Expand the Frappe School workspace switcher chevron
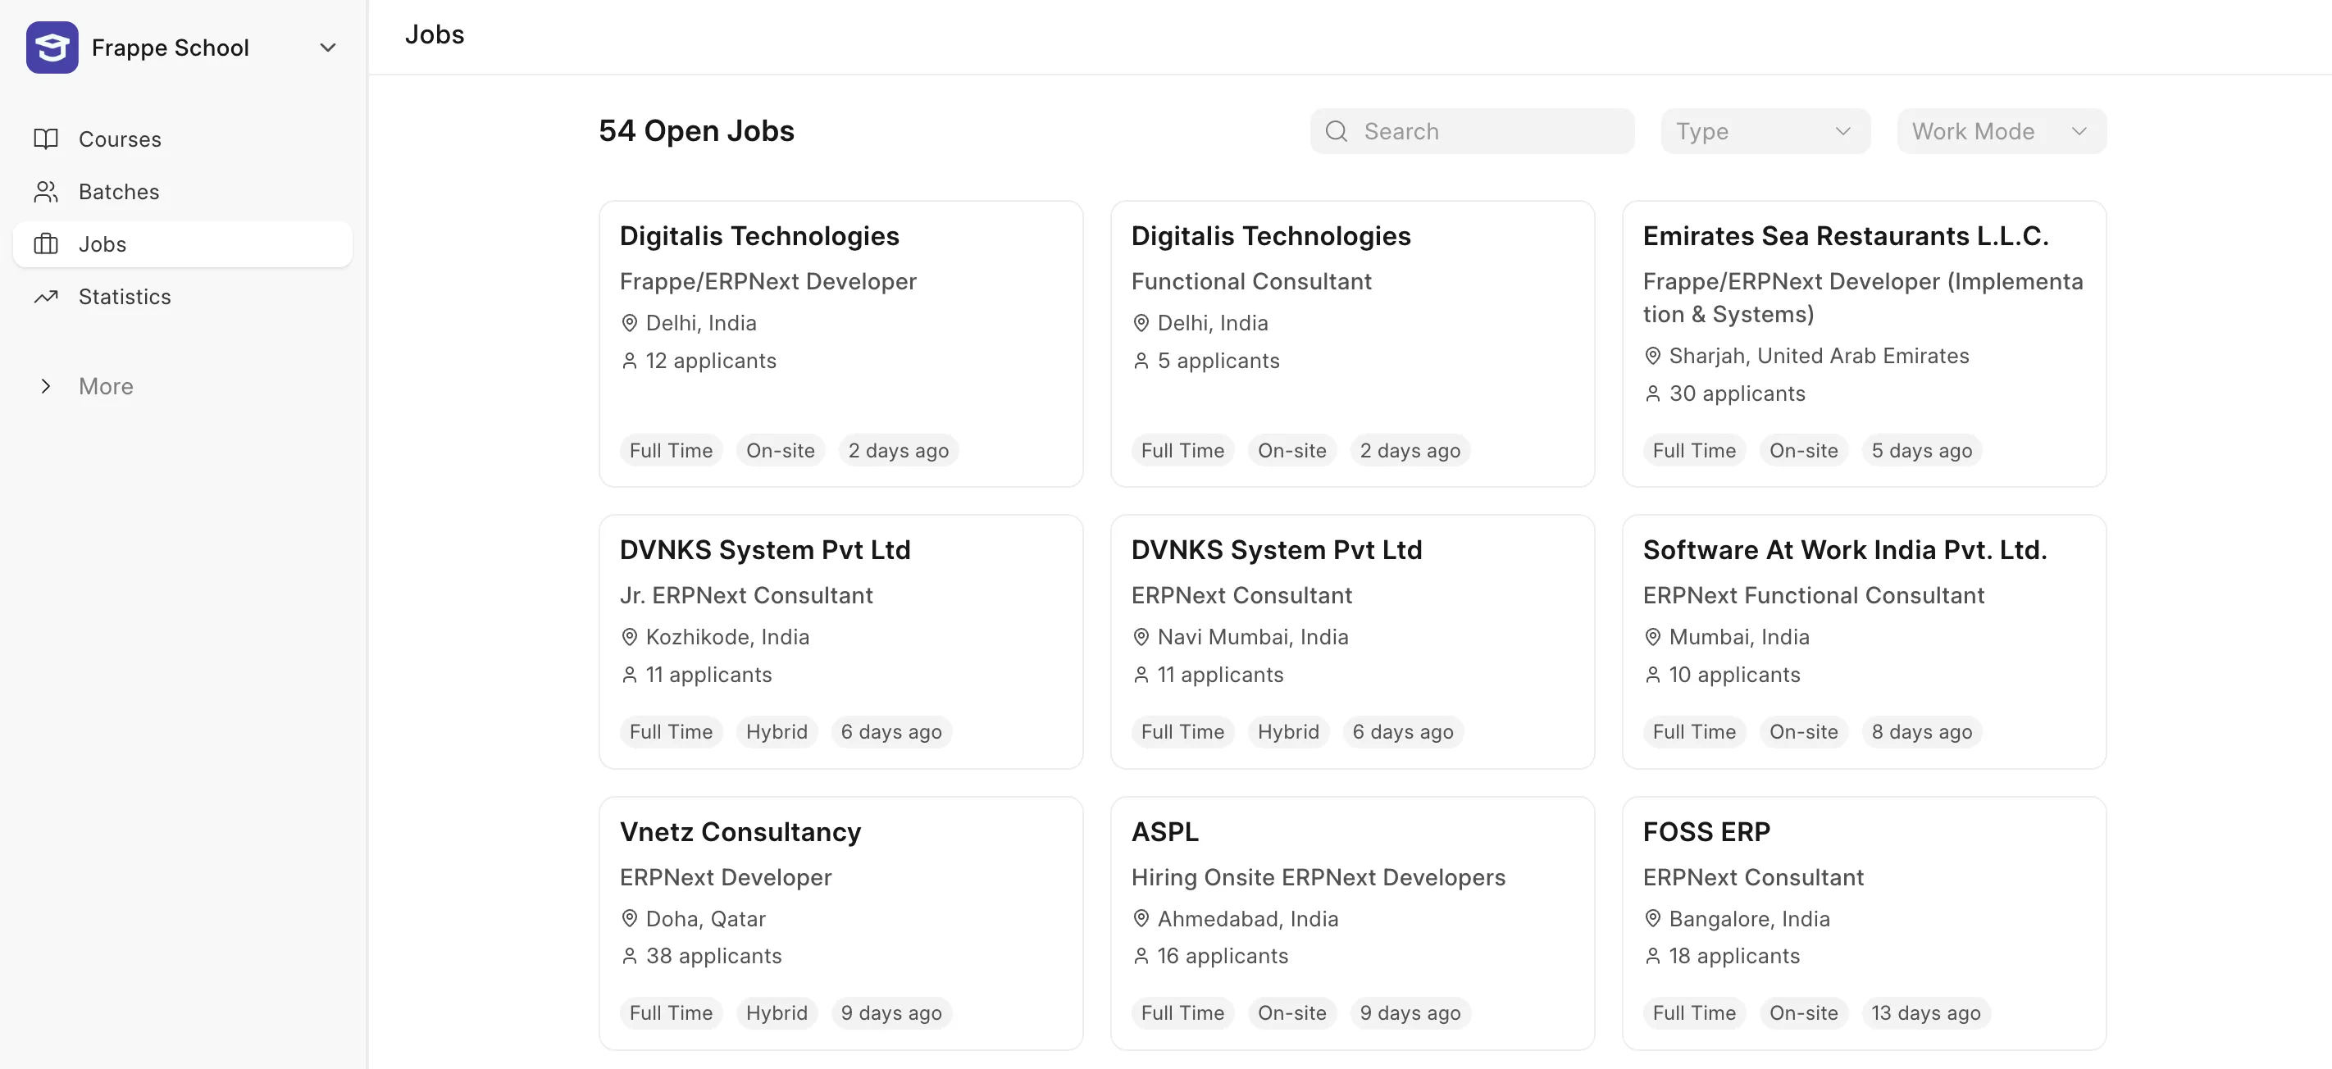This screenshot has width=2332, height=1069. [328, 47]
